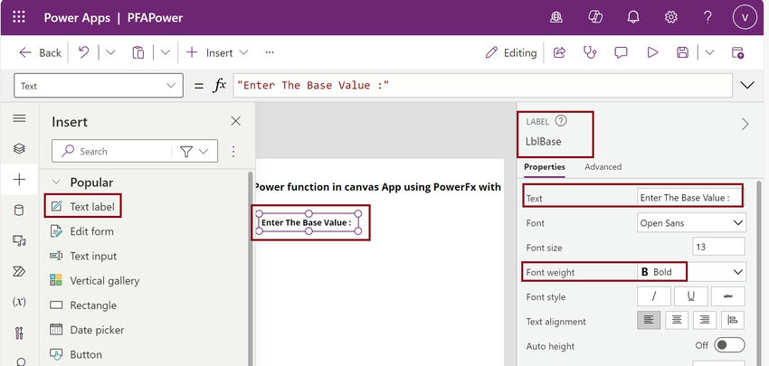Save the app with the disk icon
The height and width of the screenshot is (366, 769).
682,52
